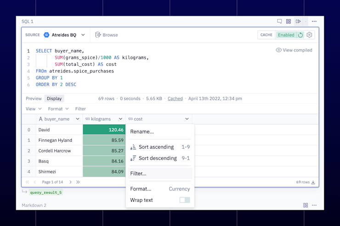Click the table Filter button
Viewport: 340px width, 226px height.
(80, 109)
